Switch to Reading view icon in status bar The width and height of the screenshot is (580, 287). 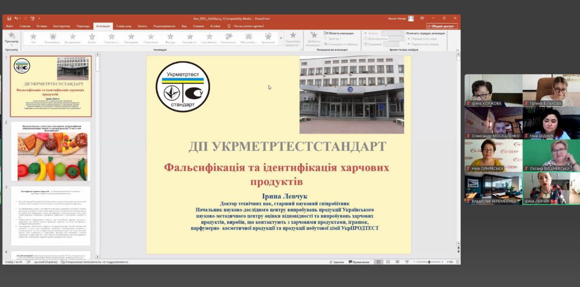click(x=397, y=262)
